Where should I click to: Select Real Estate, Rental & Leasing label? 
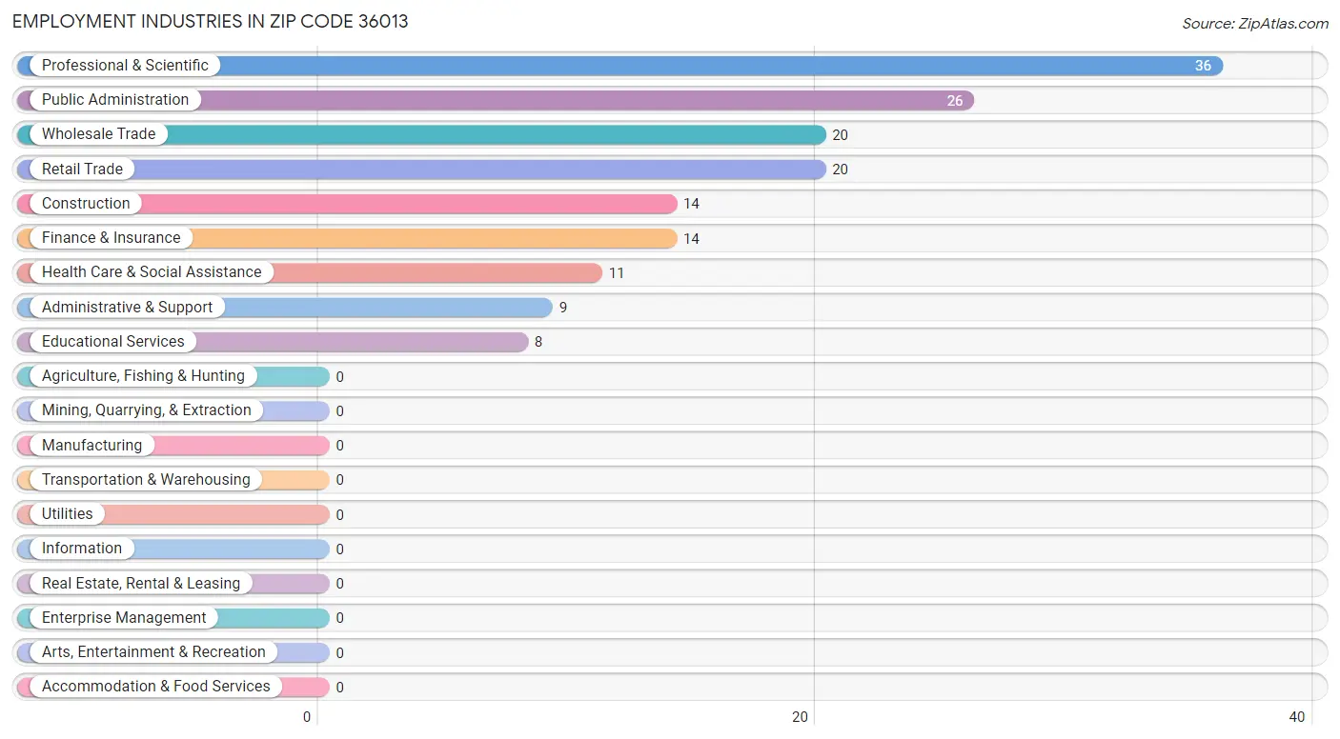pos(141,584)
